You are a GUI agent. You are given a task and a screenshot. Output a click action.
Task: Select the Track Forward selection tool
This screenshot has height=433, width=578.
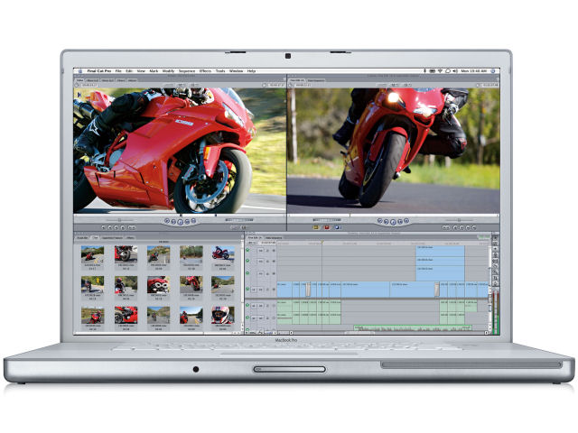point(496,249)
